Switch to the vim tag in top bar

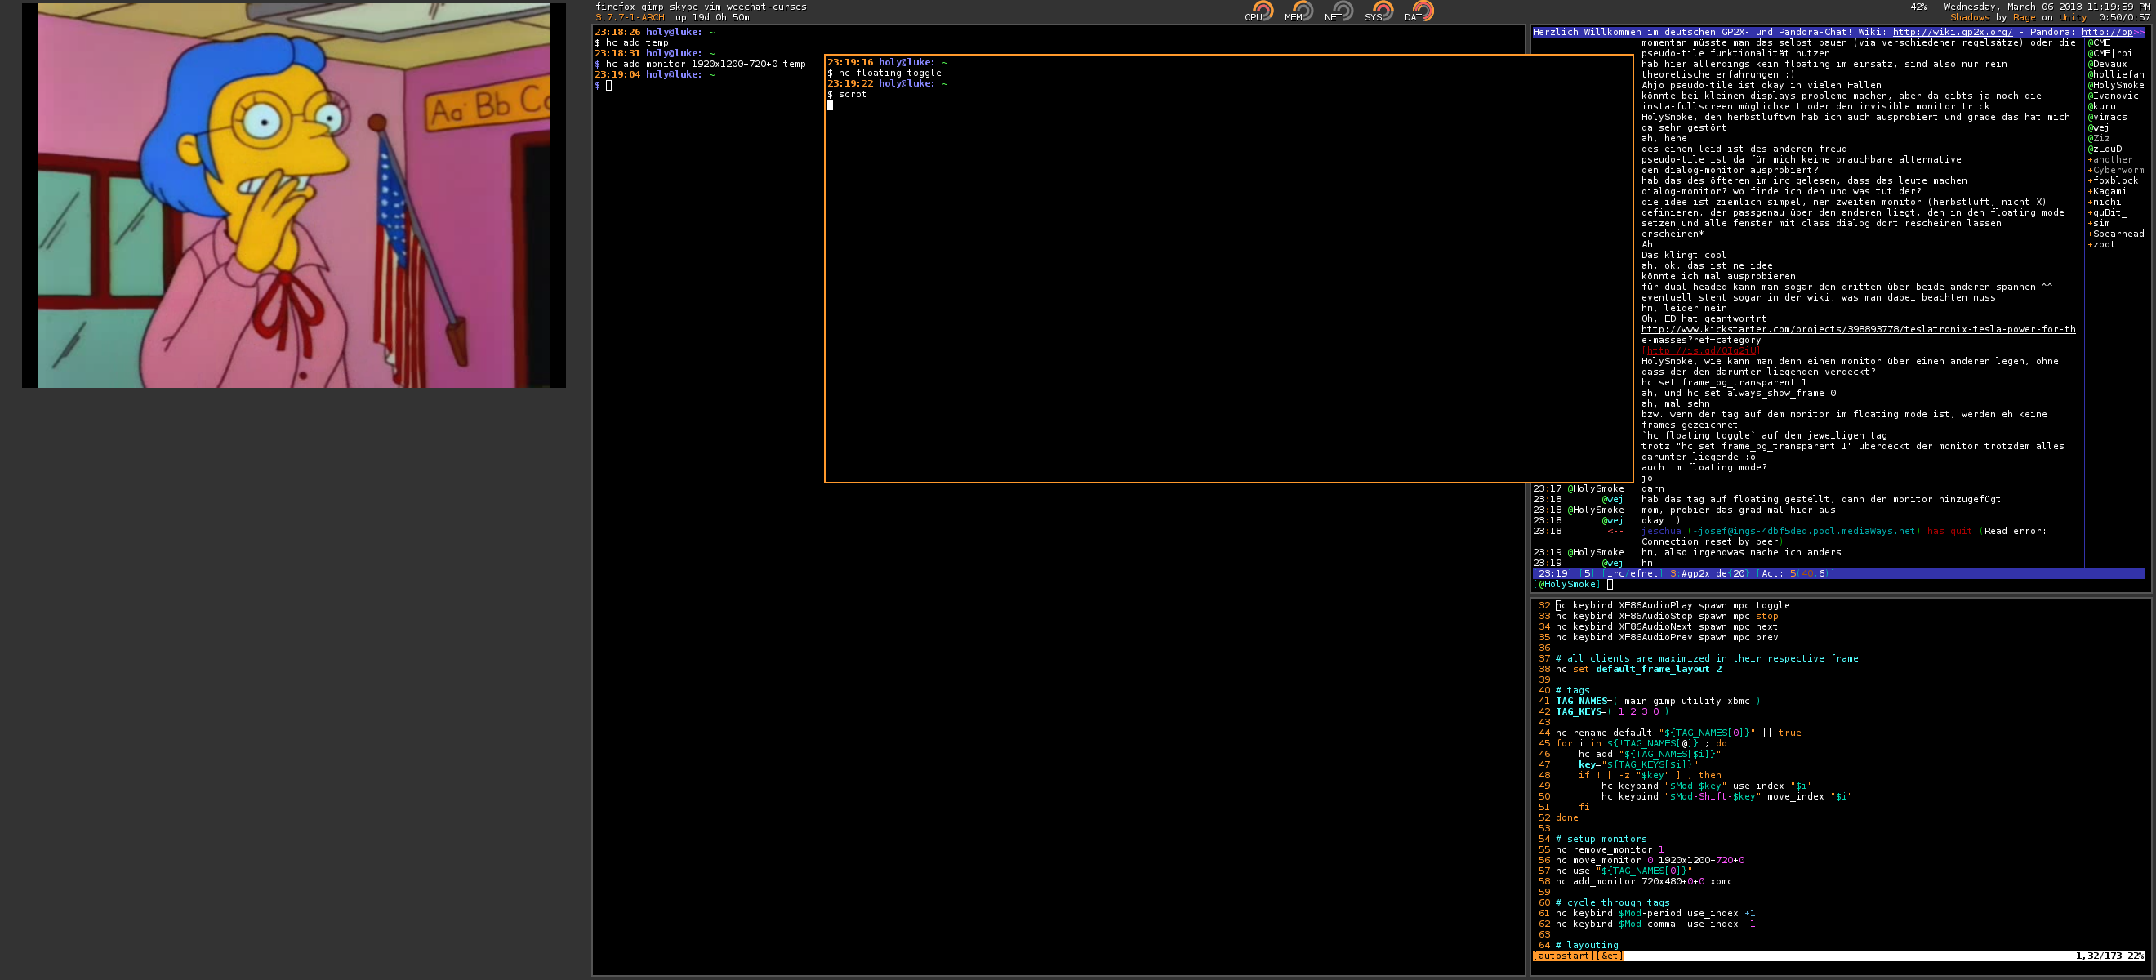click(712, 7)
